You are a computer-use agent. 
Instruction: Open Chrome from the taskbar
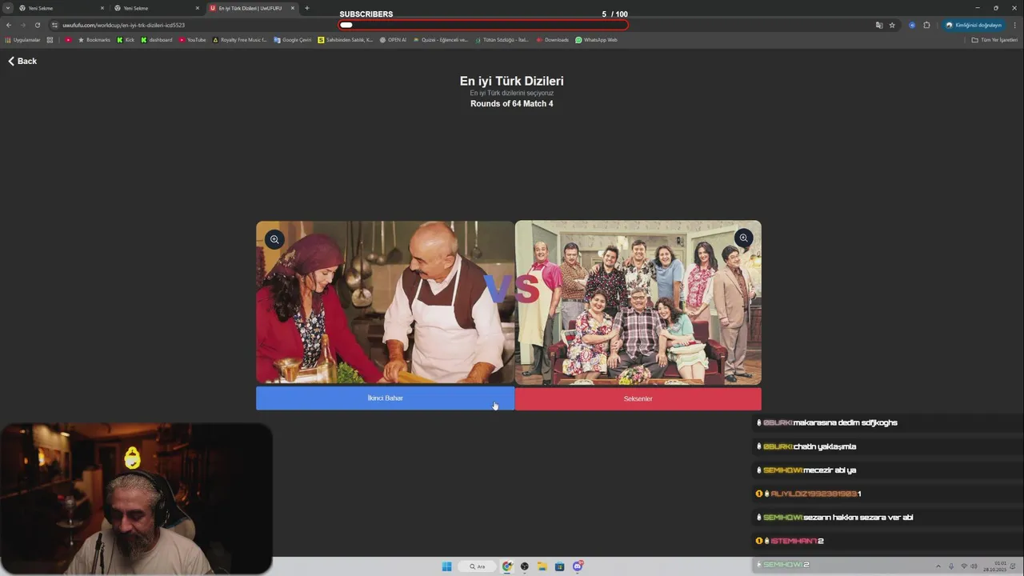pyautogui.click(x=507, y=566)
